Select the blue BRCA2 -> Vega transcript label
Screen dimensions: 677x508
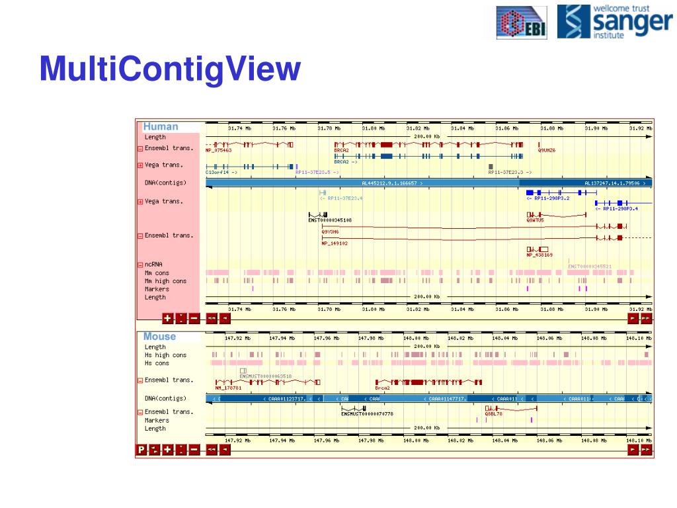click(346, 161)
